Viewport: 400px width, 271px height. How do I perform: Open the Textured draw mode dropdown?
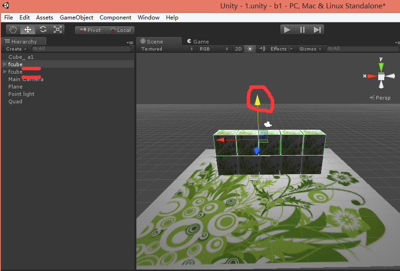[x=167, y=49]
